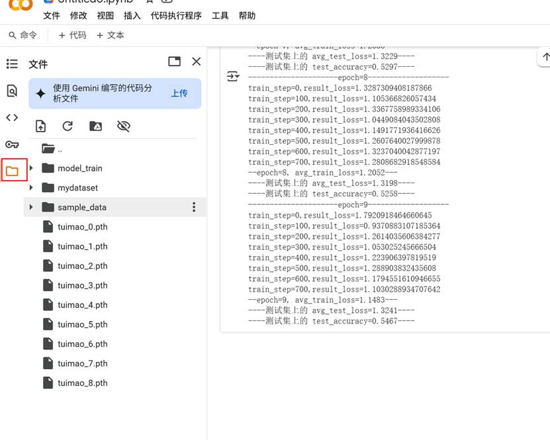Open the table of contents sidebar panel

coord(11,64)
